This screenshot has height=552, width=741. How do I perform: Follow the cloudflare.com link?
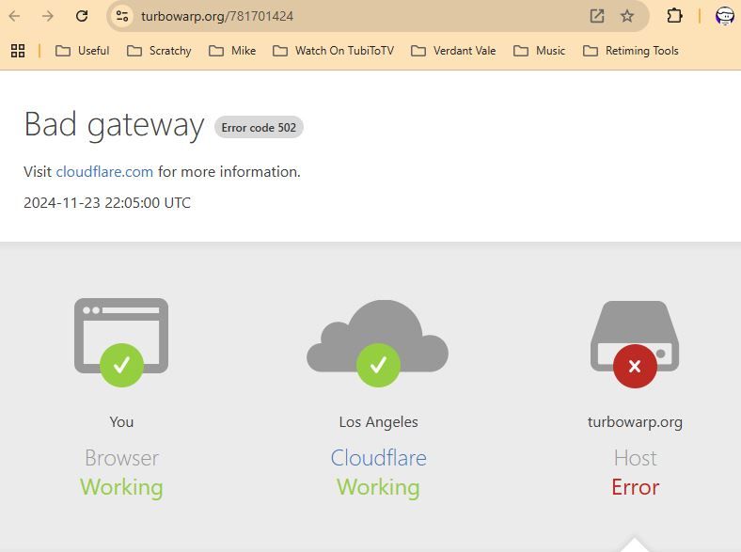[104, 171]
